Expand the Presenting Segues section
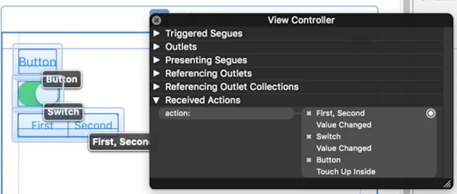The image size is (457, 194). [156, 61]
